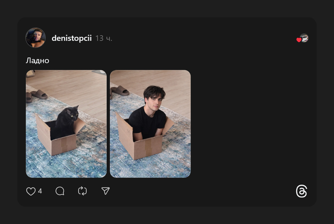Viewport: 334px width, 224px height.
Task: Click the post text "Ладно"
Action: point(38,61)
